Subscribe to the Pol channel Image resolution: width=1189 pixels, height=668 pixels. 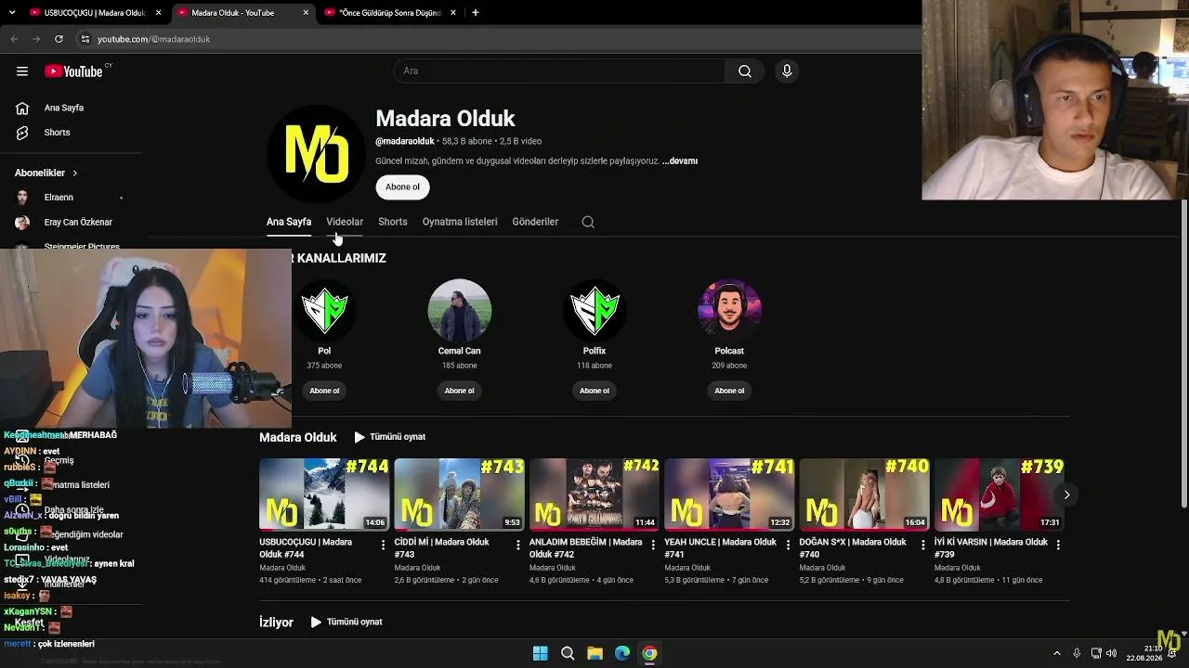(x=324, y=391)
